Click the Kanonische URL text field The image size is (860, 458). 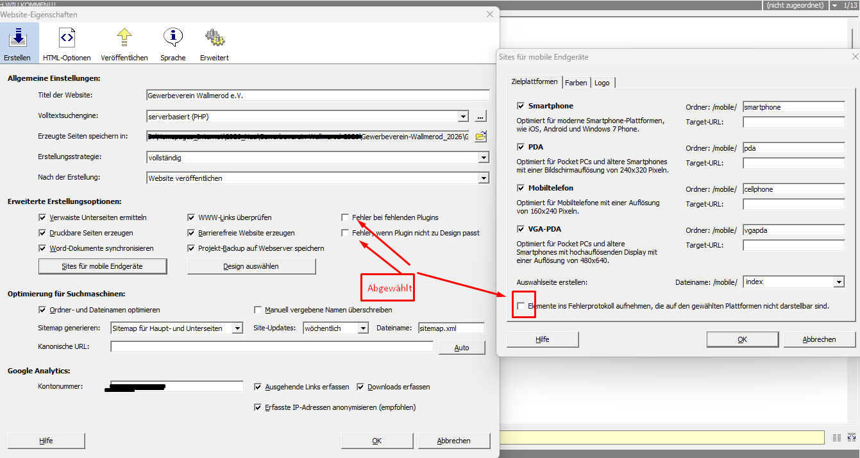point(273,347)
